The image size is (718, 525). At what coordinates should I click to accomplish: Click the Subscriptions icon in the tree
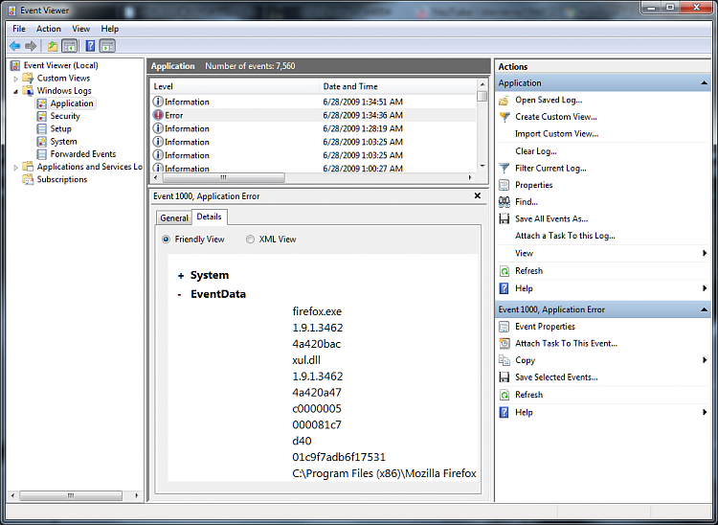click(x=29, y=179)
